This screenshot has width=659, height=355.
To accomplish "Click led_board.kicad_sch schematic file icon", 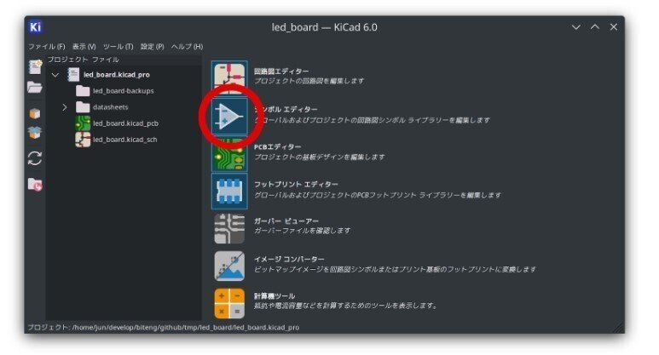I will coord(83,140).
